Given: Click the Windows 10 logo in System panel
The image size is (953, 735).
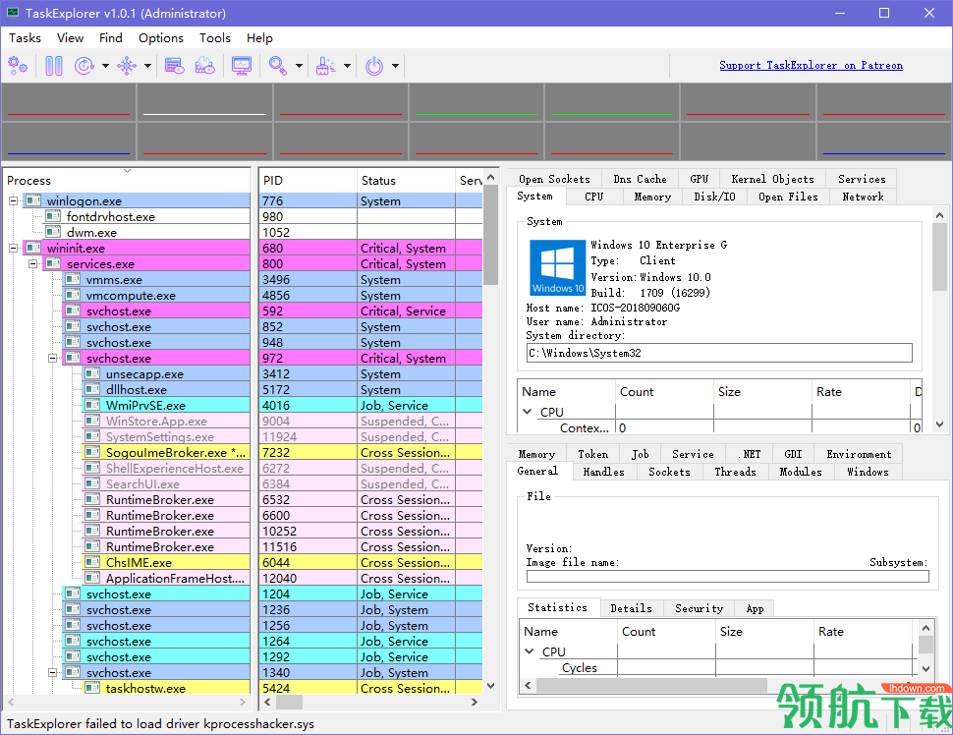Looking at the screenshot, I should pos(557,267).
